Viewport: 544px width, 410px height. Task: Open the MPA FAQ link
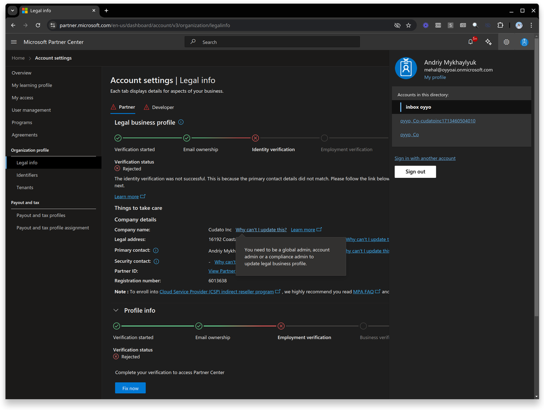click(363, 292)
